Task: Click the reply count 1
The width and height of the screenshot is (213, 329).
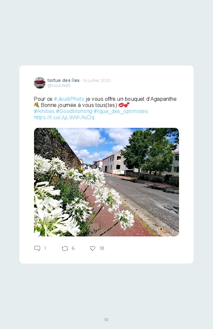Action: tap(45, 248)
